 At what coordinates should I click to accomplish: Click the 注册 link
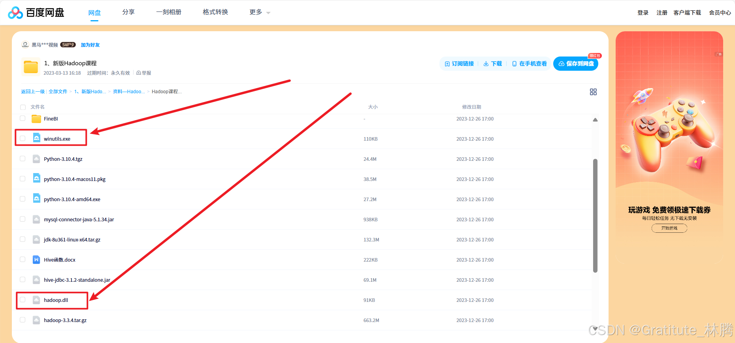tap(662, 13)
